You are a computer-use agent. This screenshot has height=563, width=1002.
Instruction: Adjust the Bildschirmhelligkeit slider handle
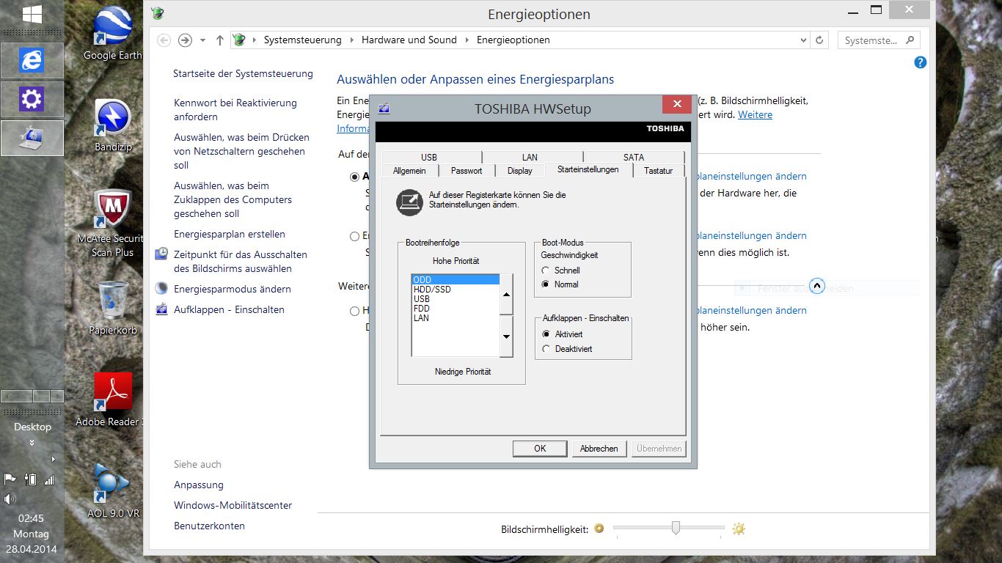[x=676, y=528]
